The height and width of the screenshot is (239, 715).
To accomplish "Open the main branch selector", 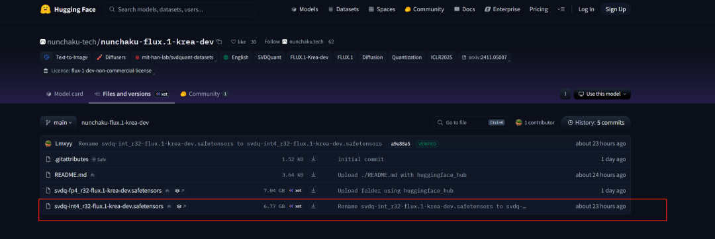I will [x=58, y=123].
